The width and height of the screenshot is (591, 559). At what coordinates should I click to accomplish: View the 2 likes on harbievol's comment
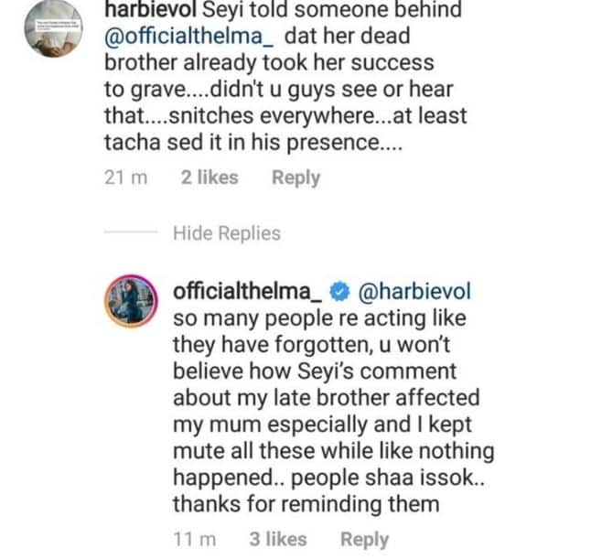(x=210, y=177)
